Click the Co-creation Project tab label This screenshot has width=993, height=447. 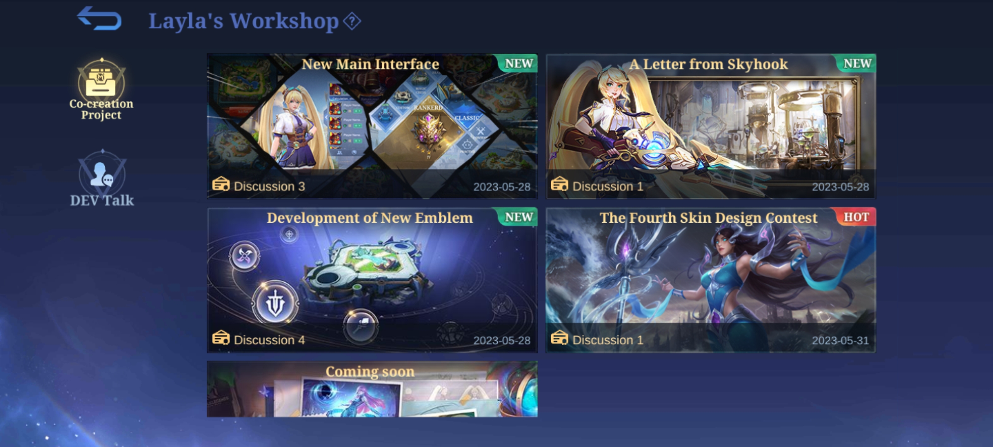click(x=101, y=109)
